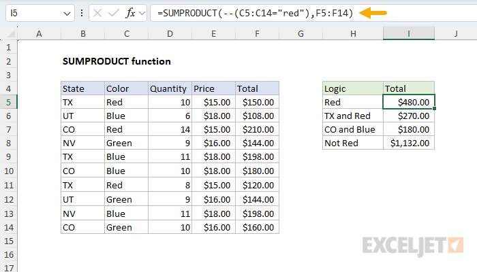Select column A header

(39, 33)
